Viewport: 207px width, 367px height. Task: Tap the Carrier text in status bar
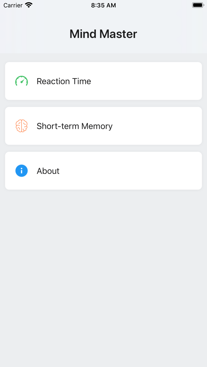click(x=13, y=5)
